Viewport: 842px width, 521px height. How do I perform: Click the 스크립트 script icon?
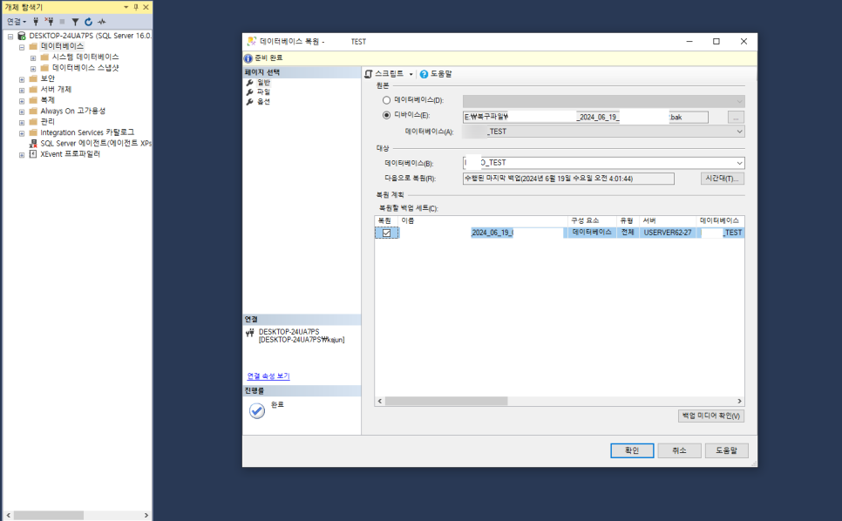pyautogui.click(x=369, y=74)
